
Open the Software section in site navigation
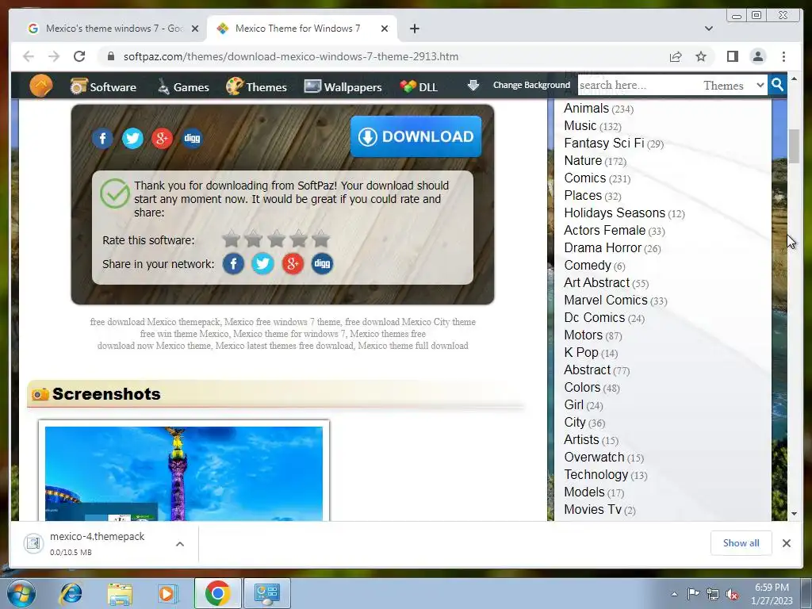103,86
